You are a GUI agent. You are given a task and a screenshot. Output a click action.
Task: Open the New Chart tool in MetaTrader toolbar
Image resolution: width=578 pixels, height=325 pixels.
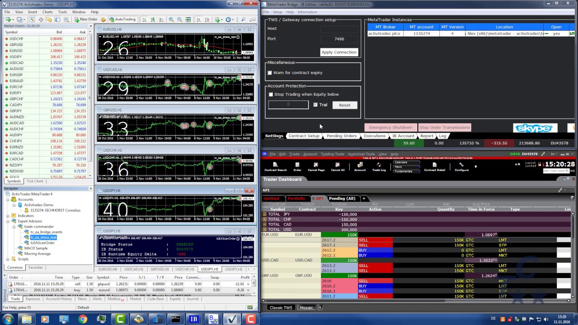pyautogui.click(x=8, y=19)
